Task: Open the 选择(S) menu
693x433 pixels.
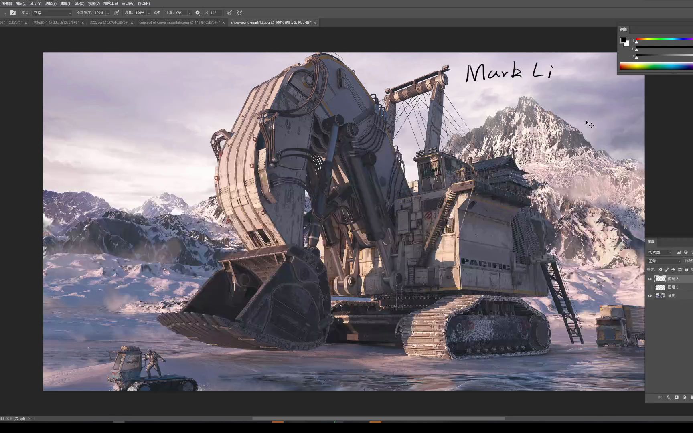Action: [51, 4]
